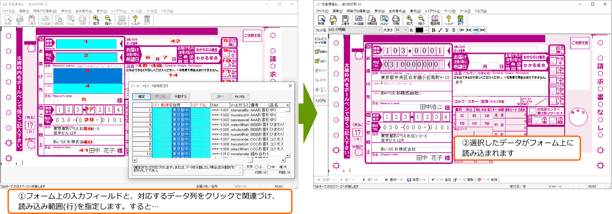The image size is (612, 214).
Task: Select the 小 text size radio button
Action: pyautogui.click(x=256, y=167)
